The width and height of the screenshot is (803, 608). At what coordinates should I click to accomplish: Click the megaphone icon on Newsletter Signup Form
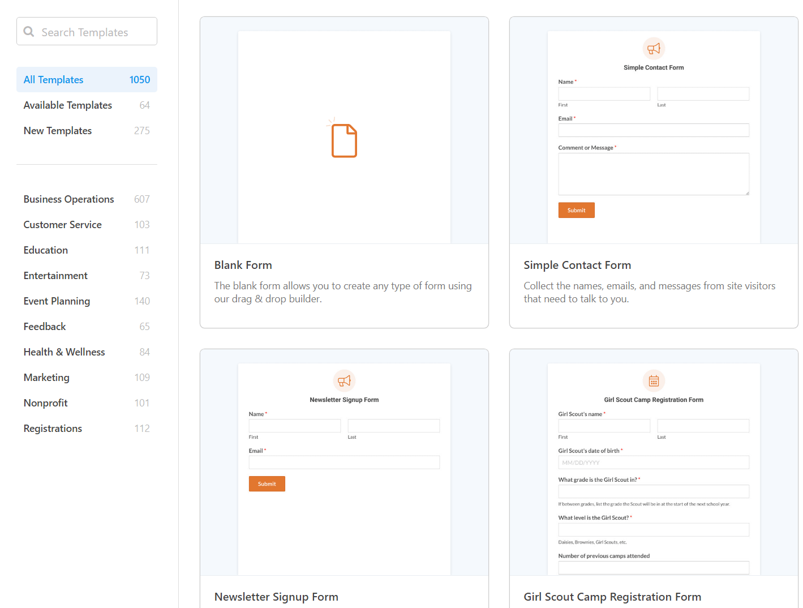344,381
